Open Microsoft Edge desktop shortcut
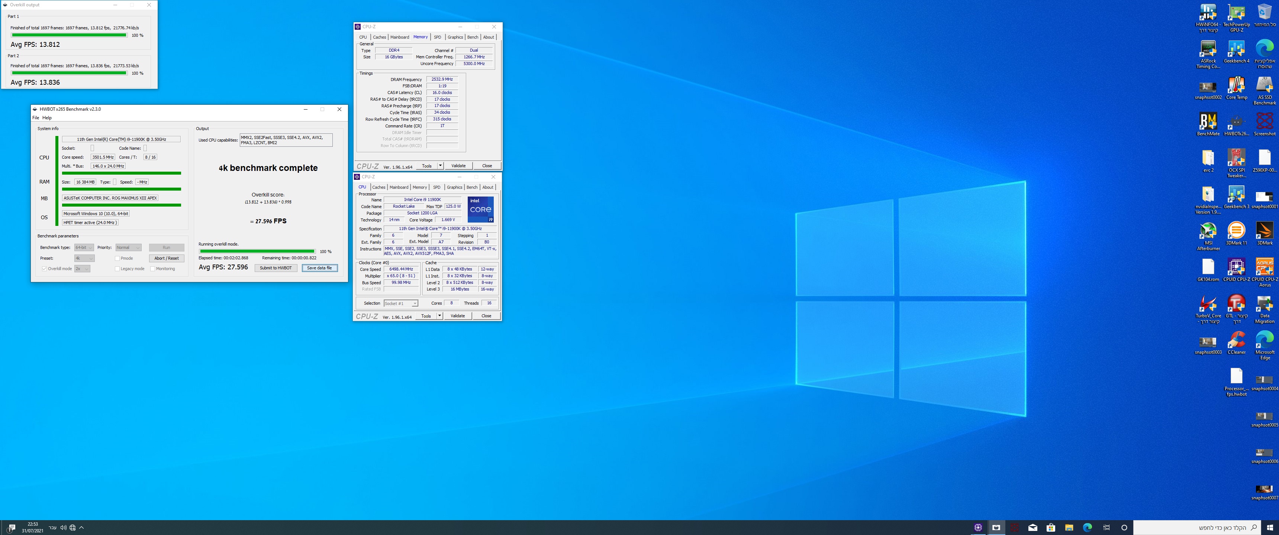The height and width of the screenshot is (535, 1279). pos(1264,346)
